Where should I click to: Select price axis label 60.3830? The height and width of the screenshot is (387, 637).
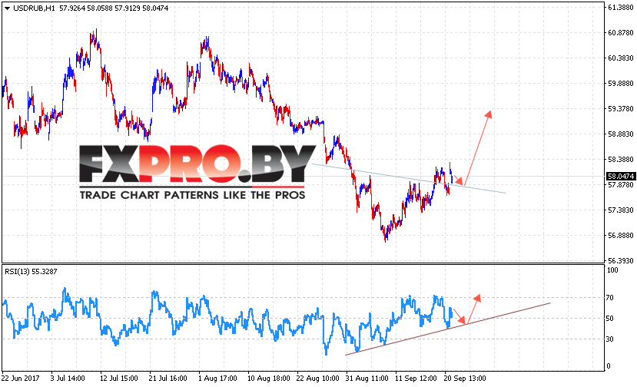tap(620, 58)
